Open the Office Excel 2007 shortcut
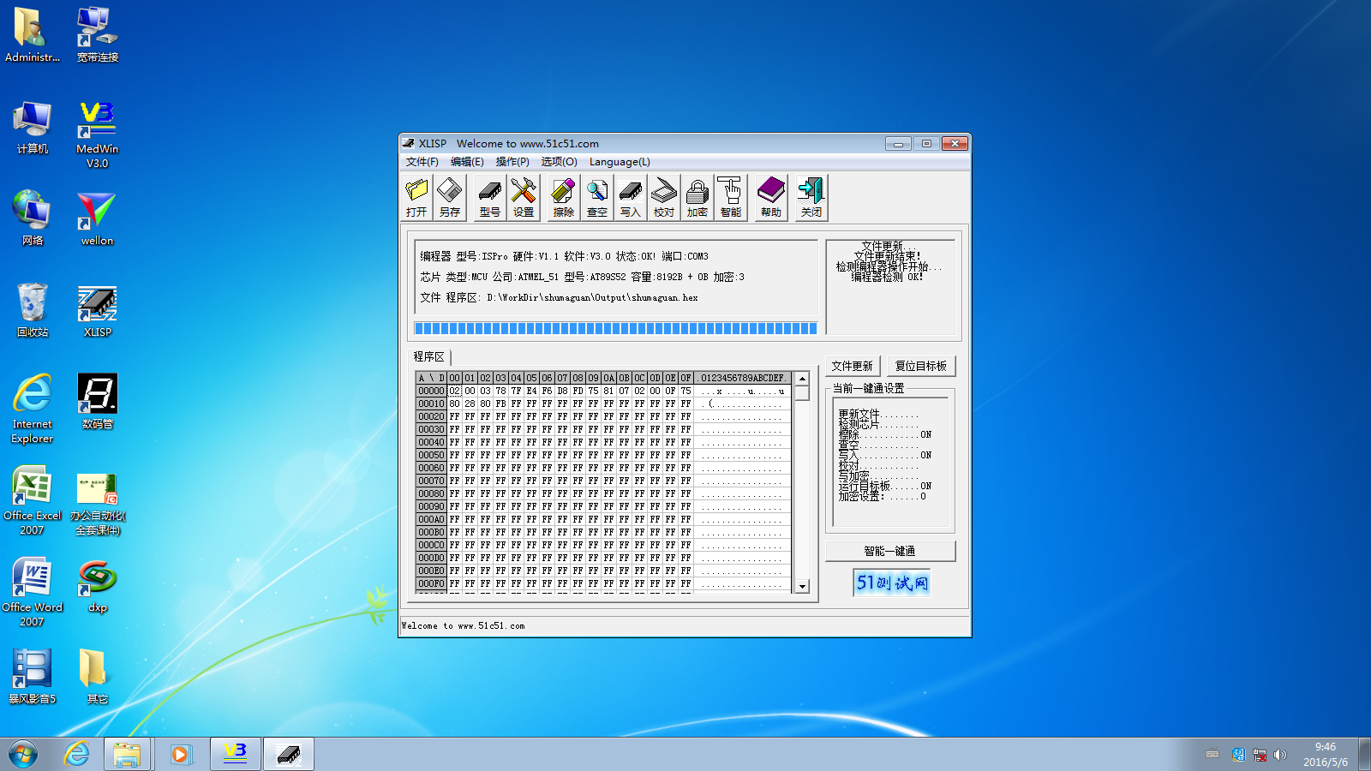1371x771 pixels. [x=32, y=501]
